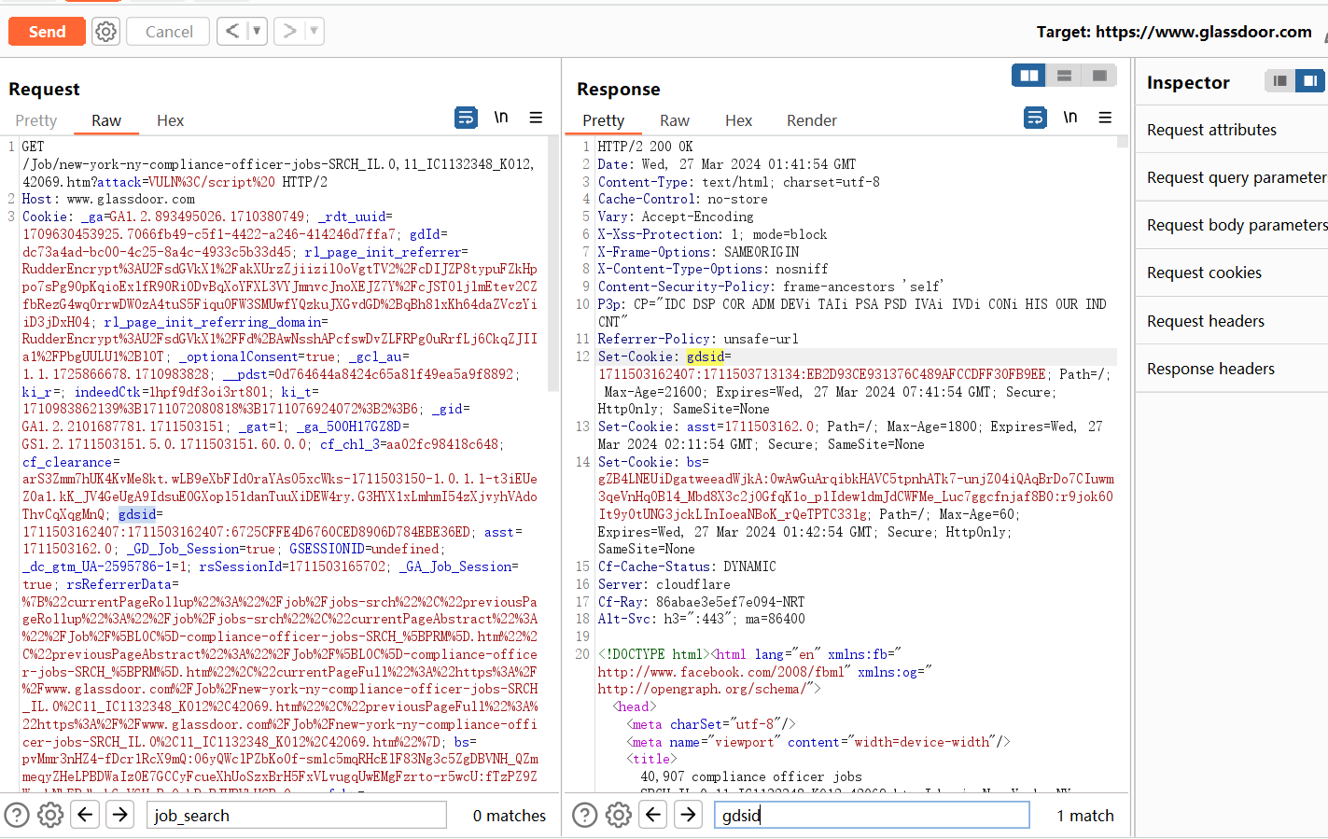Open the forward history dropdown arrow

pos(315,31)
